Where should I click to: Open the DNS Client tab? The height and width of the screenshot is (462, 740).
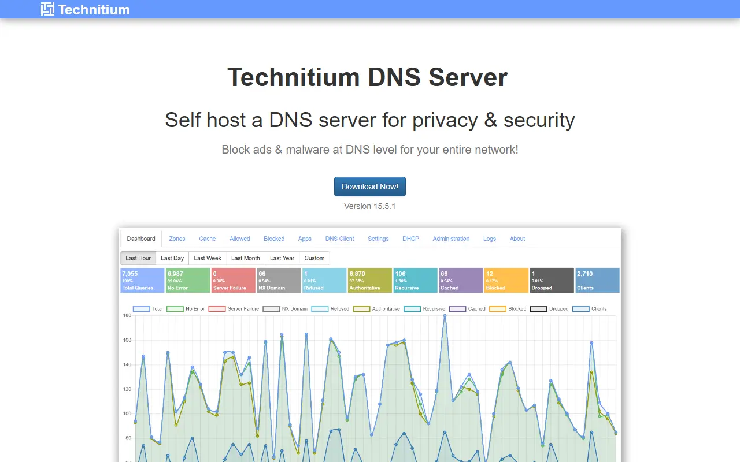(x=340, y=239)
